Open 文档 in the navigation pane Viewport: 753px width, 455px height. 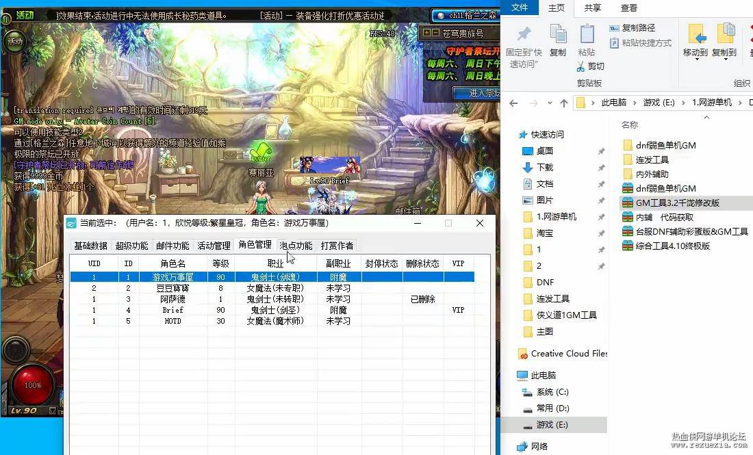pos(545,183)
